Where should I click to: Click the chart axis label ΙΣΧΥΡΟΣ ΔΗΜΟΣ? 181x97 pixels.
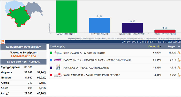pos(100,34)
